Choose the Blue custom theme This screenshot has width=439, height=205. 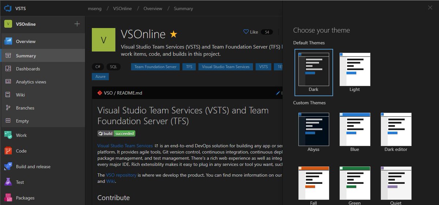click(x=354, y=132)
